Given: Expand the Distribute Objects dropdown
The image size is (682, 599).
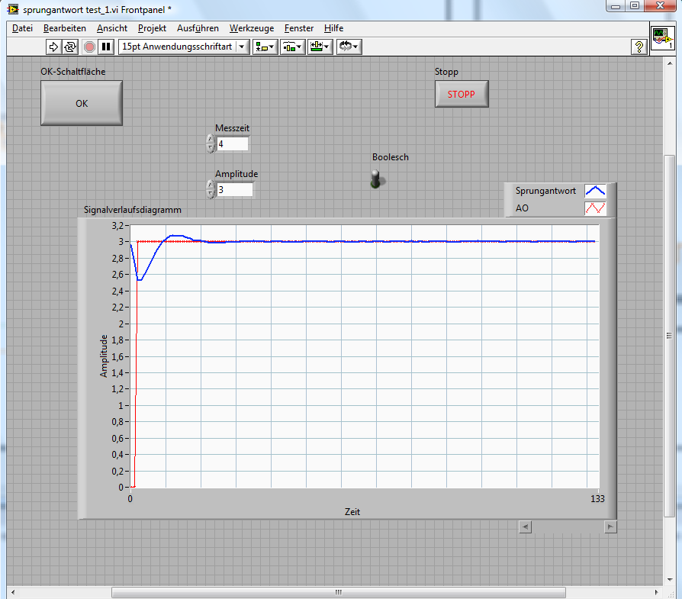Looking at the screenshot, I should point(292,47).
